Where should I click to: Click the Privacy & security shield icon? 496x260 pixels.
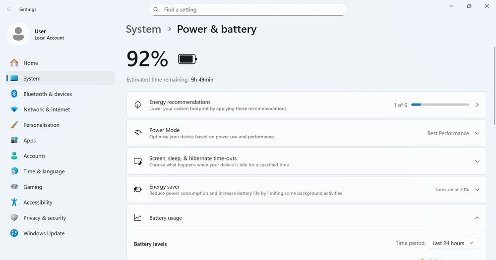[x=14, y=218]
